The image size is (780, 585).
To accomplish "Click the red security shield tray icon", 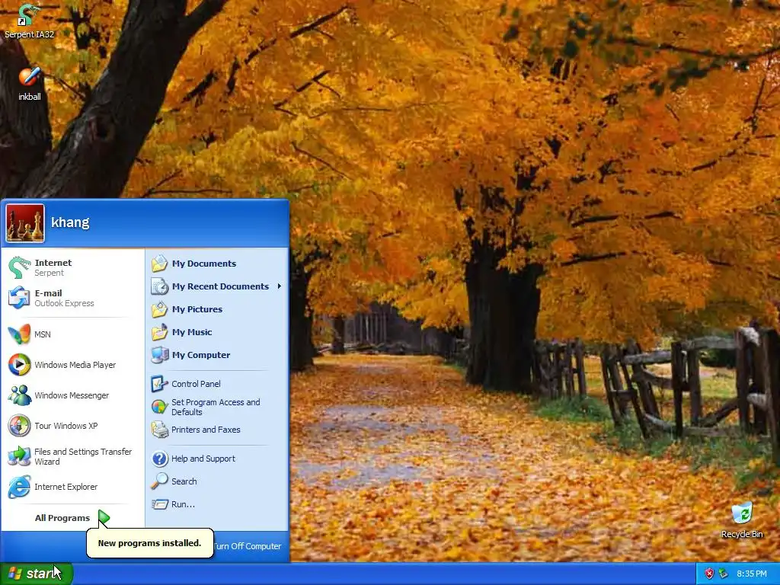I will click(x=709, y=574).
